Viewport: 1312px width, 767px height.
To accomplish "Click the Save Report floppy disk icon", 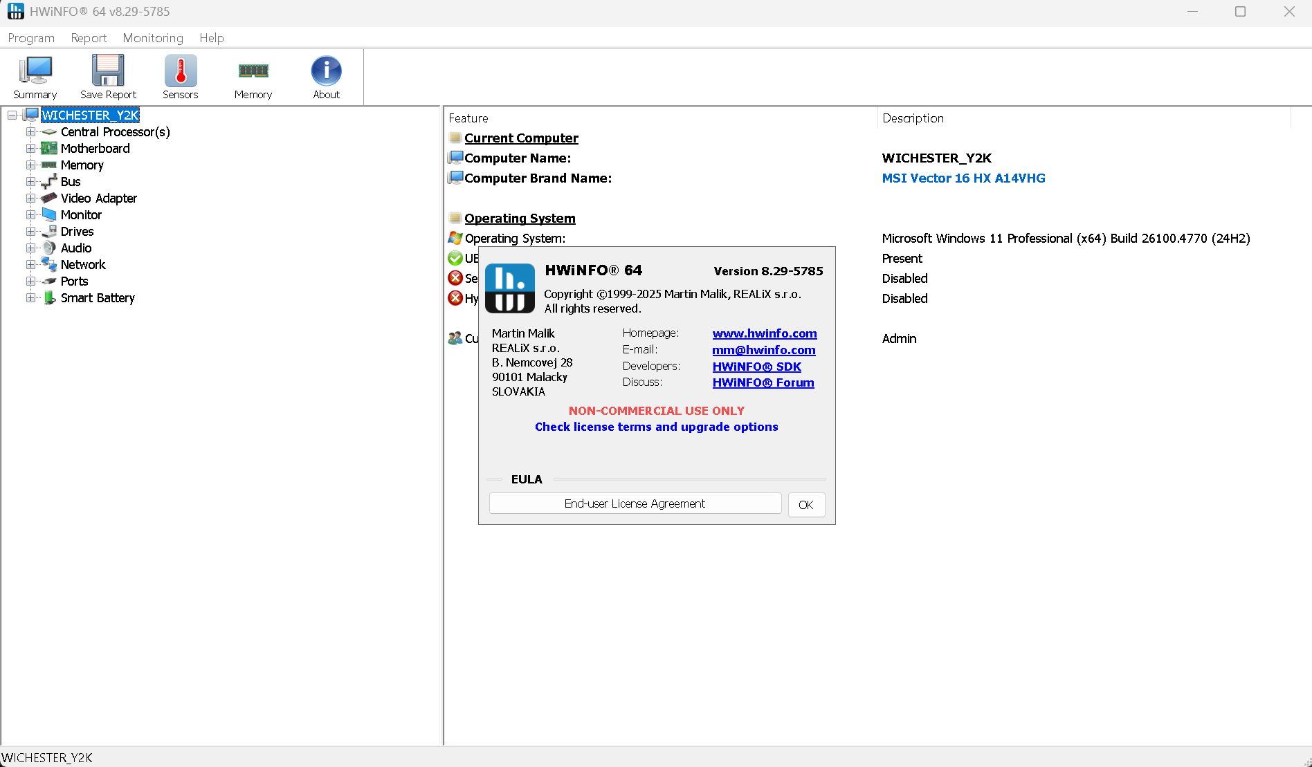I will 108,71.
